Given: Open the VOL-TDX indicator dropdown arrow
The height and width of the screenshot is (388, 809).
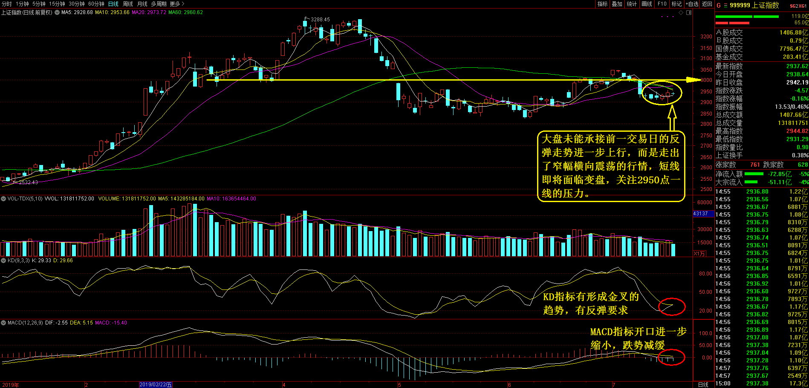Looking at the screenshot, I should tap(3, 199).
